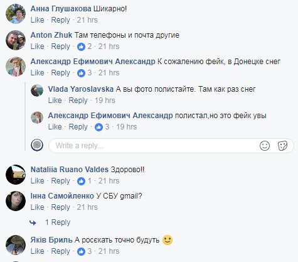View likes on Anton Zhuk's comment
The width and height of the screenshot is (298, 262).
[x=84, y=46]
